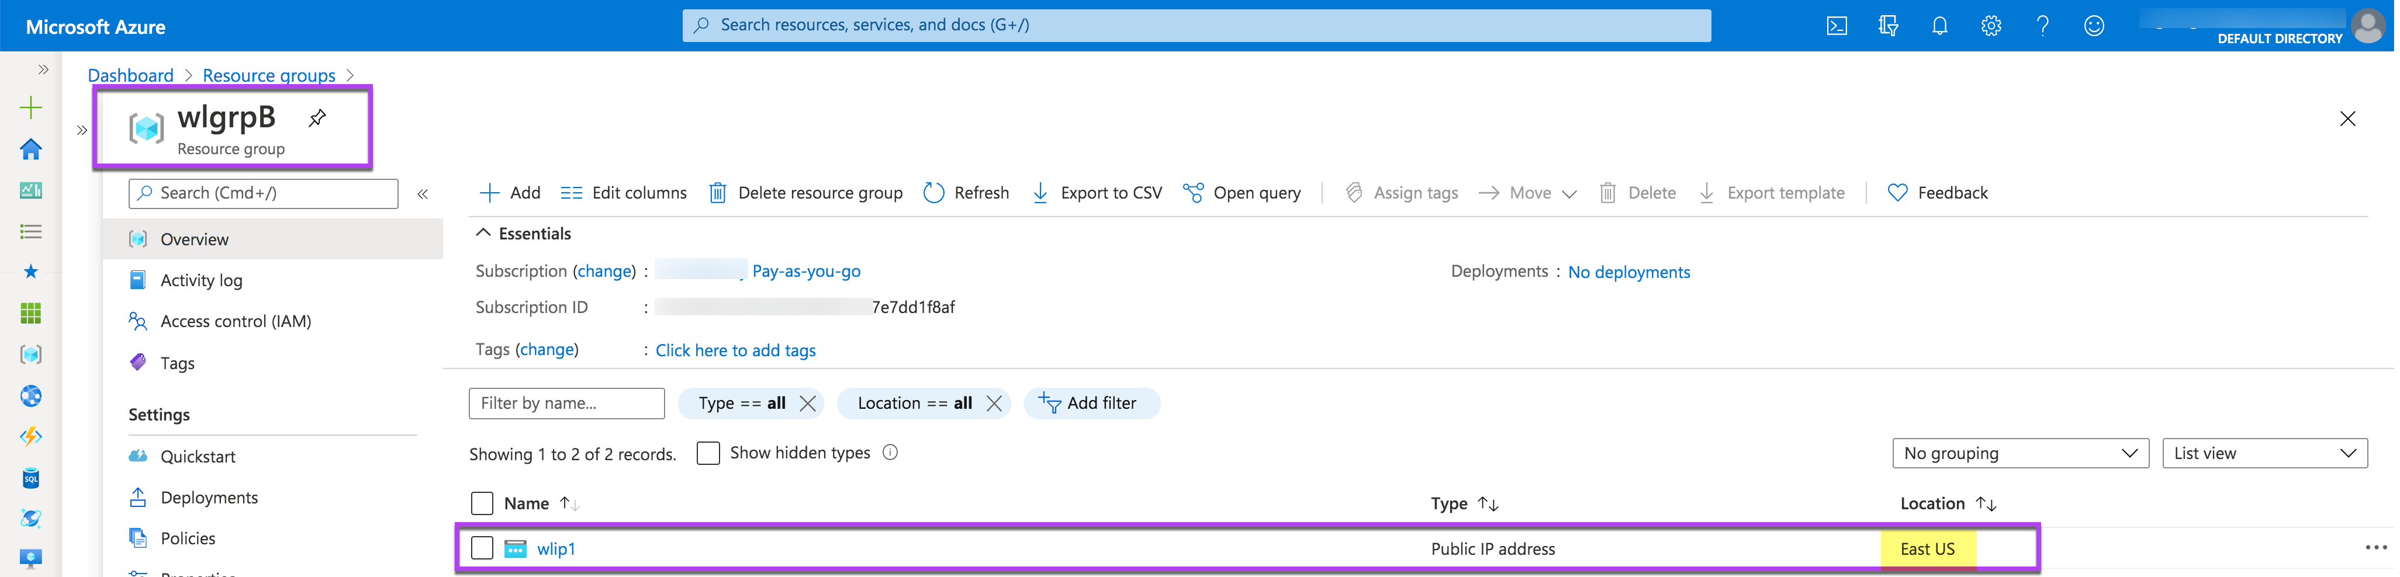Screen dimensions: 2400x577
Task: Click the Add filter button
Action: pyautogui.click(x=1091, y=403)
